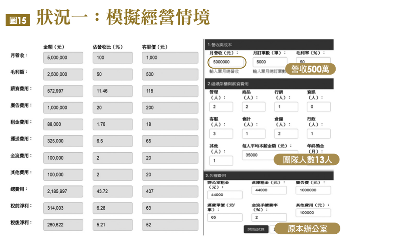Select the 租金費用 amount box 88,000

(x=63, y=124)
